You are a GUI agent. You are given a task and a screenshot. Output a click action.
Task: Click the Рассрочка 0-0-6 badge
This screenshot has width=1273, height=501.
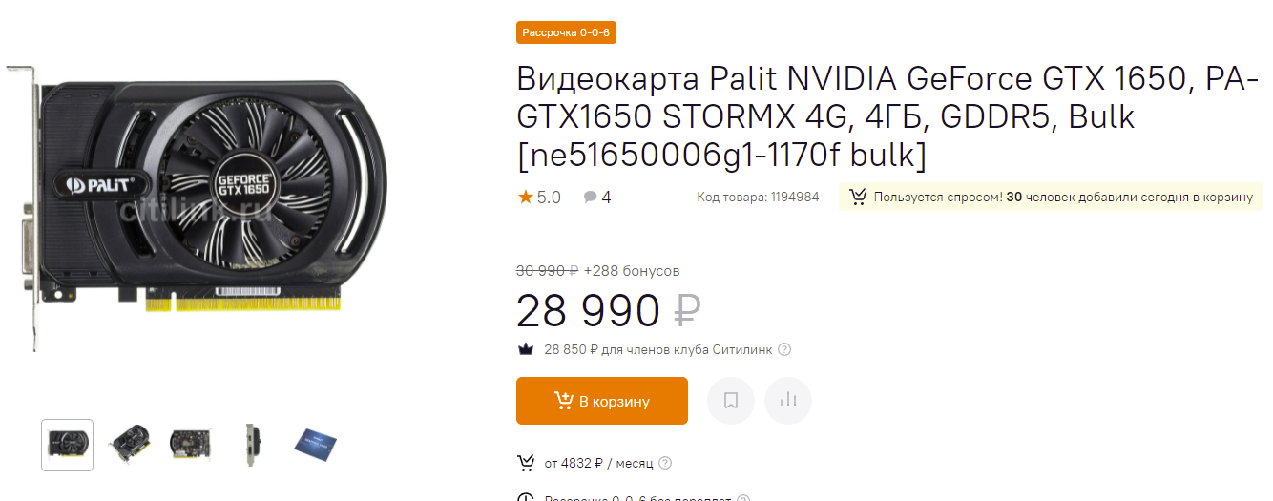coord(566,32)
